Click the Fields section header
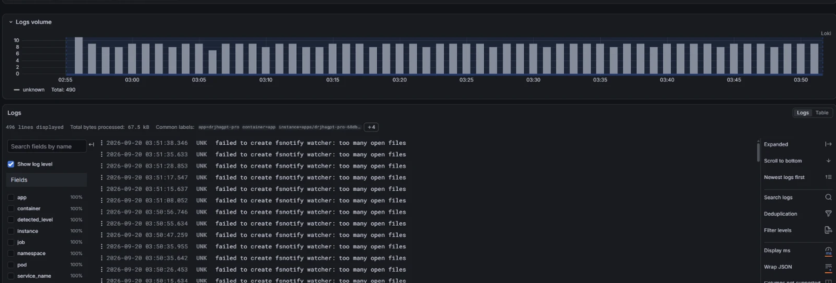 pos(47,180)
